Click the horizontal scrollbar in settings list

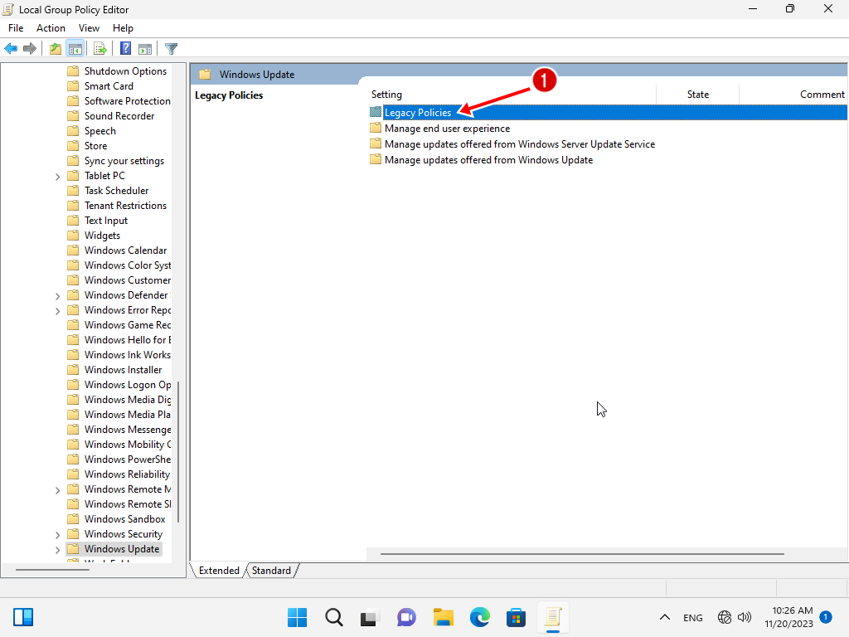tap(580, 554)
